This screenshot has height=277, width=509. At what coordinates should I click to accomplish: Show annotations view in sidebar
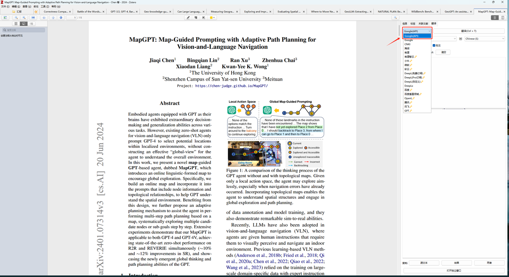pos(24,24)
